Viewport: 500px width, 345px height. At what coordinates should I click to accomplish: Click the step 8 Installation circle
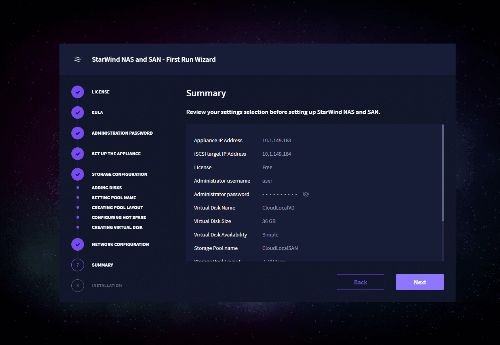(78, 286)
